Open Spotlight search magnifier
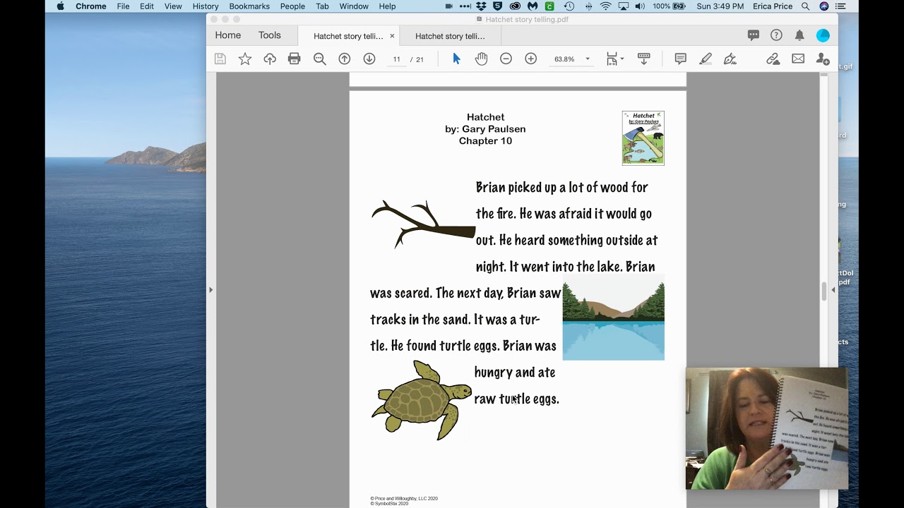Image resolution: width=904 pixels, height=508 pixels. click(806, 6)
